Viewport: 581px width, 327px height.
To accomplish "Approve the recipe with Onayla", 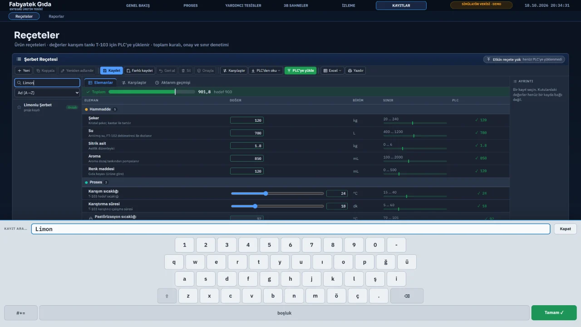I will point(205,70).
